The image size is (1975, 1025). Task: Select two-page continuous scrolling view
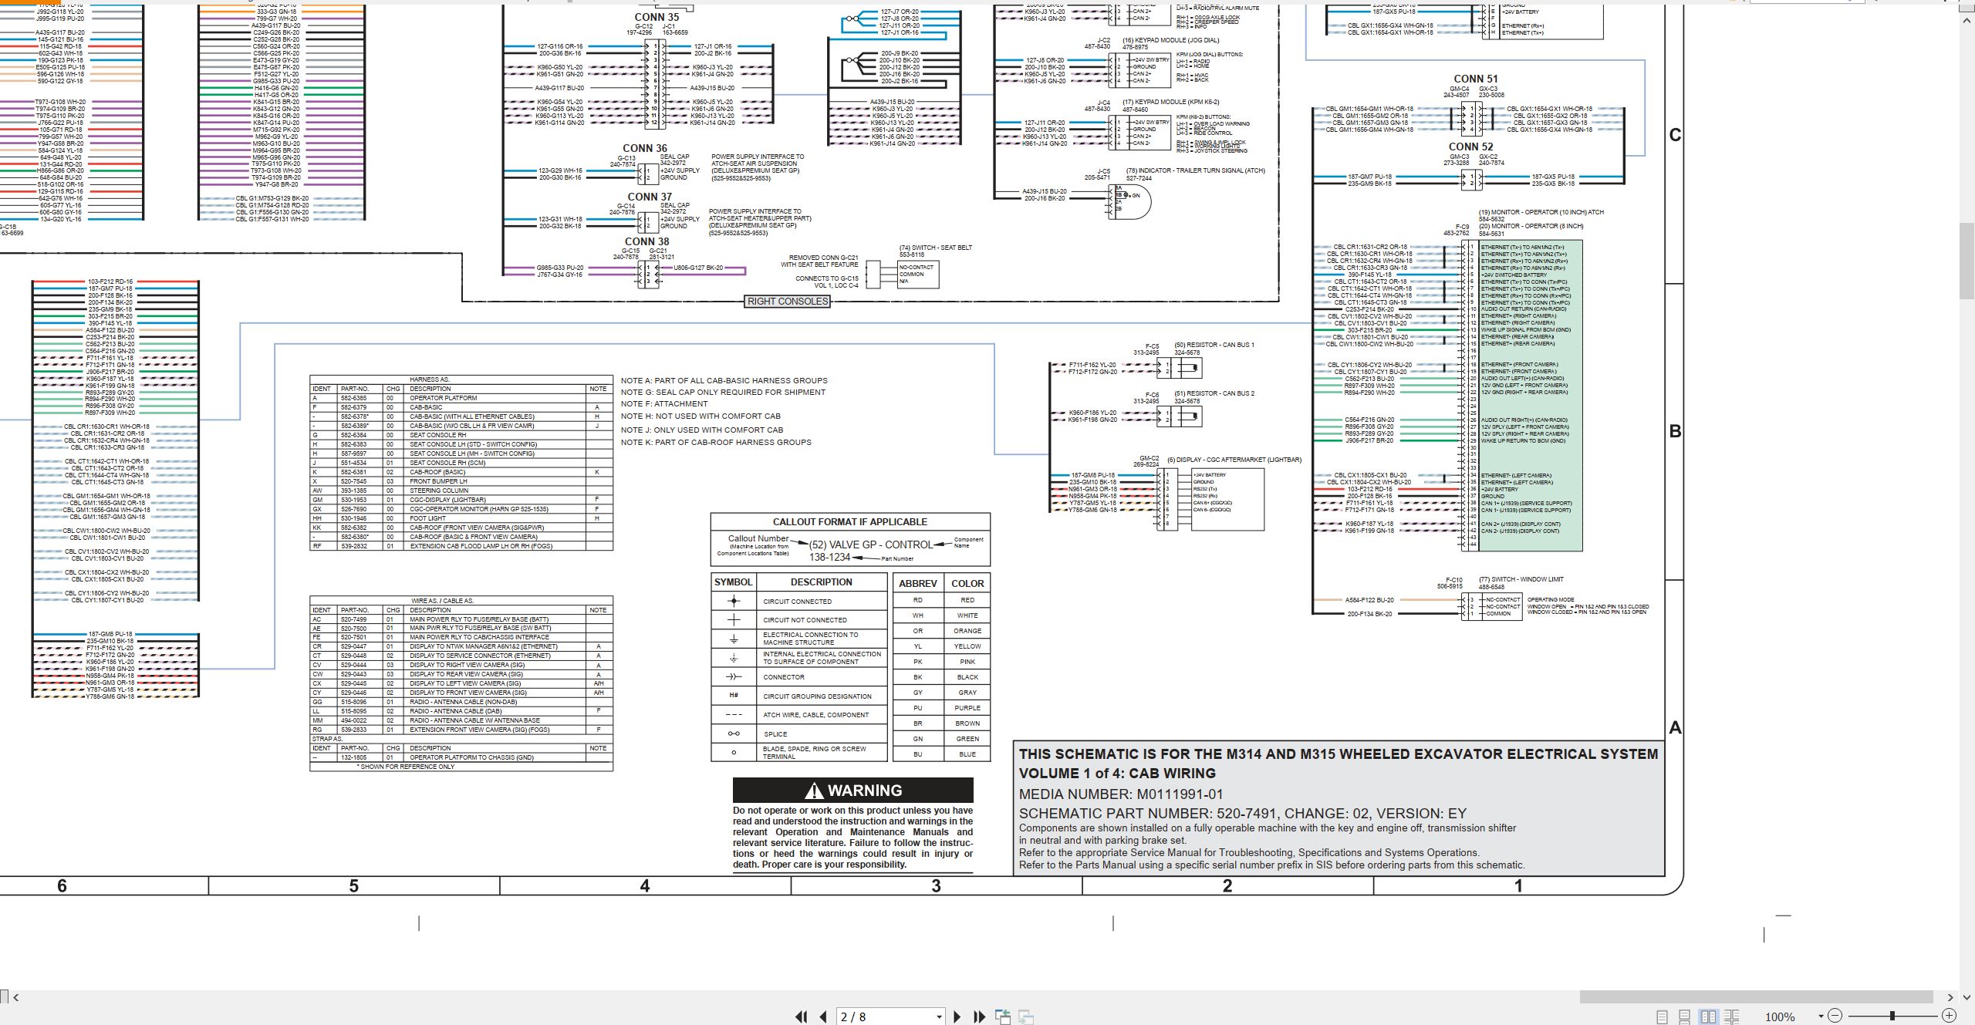point(1731,1017)
